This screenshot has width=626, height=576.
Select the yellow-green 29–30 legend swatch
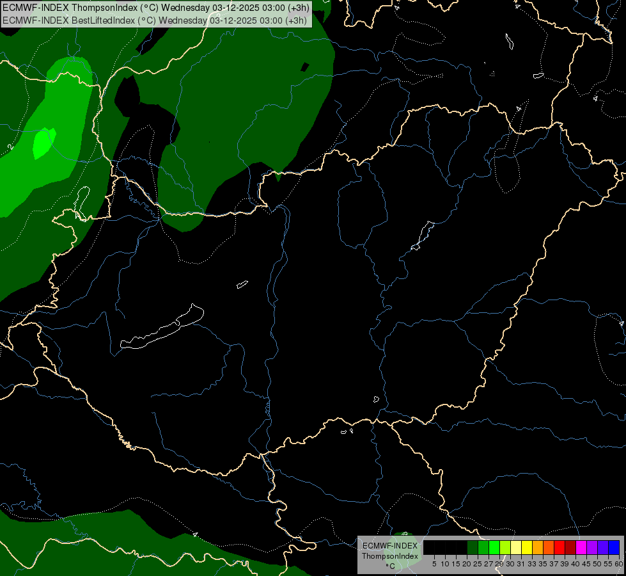[x=505, y=547]
